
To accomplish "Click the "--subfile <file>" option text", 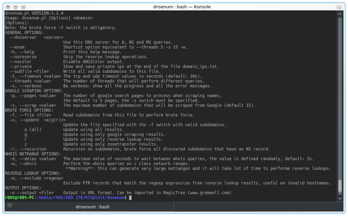I will pos(29,71).
